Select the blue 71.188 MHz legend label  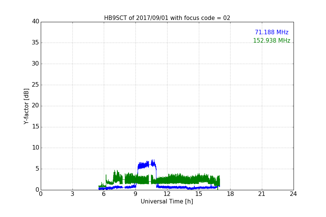272,32
